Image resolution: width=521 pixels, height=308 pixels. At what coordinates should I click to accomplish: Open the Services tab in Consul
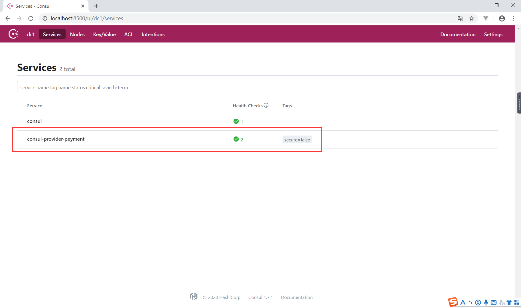pos(52,34)
